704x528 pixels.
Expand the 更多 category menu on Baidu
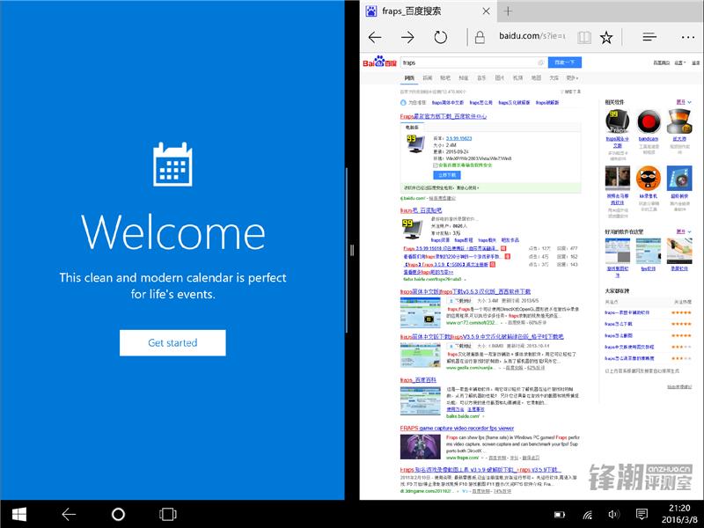point(570,77)
